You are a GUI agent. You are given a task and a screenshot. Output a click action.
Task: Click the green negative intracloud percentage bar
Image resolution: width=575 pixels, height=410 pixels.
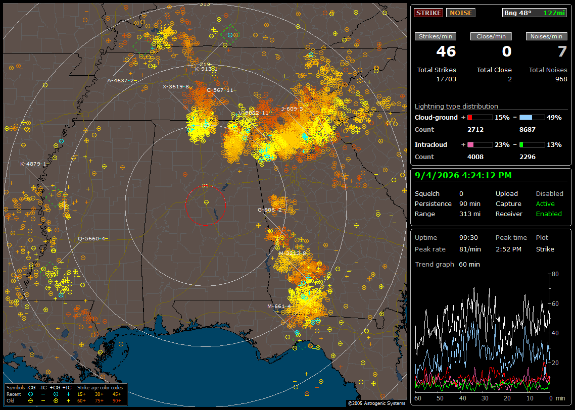(x=532, y=145)
